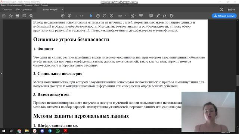Switch to the Главная tab

tap(7, 9)
